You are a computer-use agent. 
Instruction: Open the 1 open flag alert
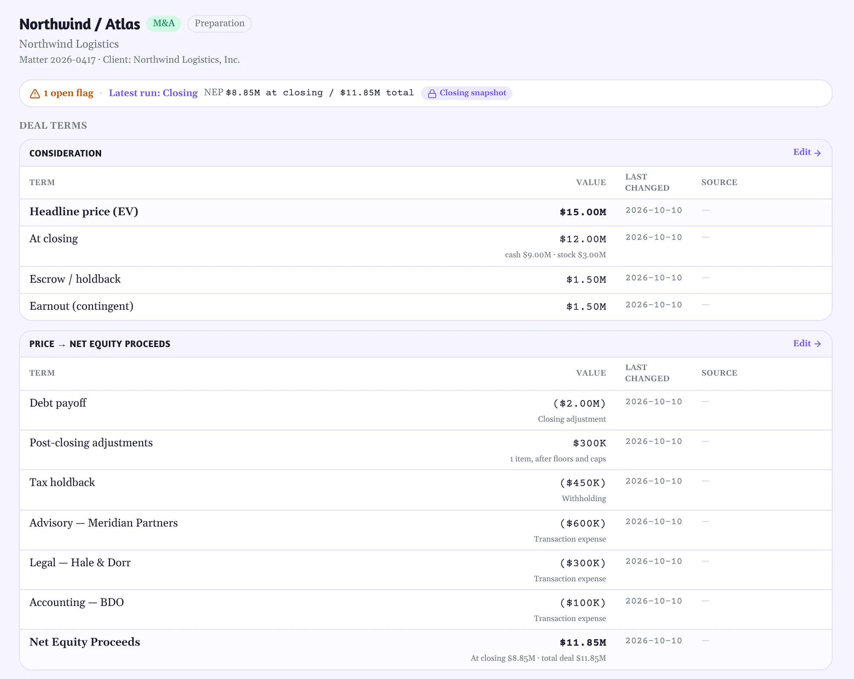[x=61, y=93]
